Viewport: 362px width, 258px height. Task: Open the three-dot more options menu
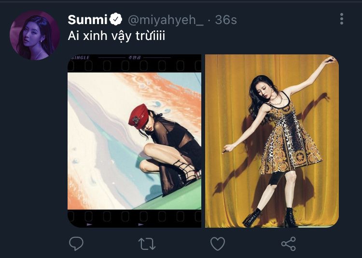pyautogui.click(x=341, y=19)
